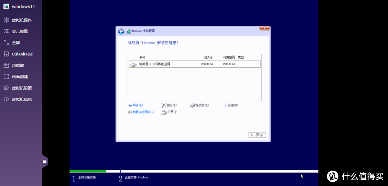Viewport: 388px width, 186px height.
Task: Open the 虚拟机操作 menu
Action: coord(22,20)
